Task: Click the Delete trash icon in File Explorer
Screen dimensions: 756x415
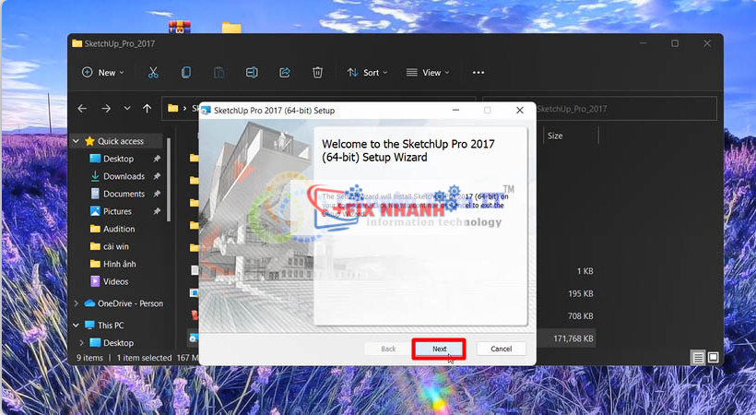Action: 317,72
